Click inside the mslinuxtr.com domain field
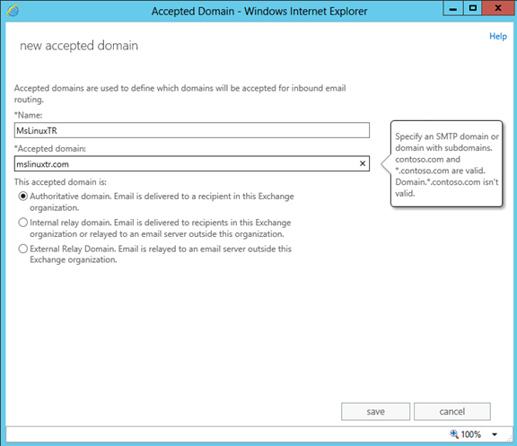 pyautogui.click(x=187, y=164)
